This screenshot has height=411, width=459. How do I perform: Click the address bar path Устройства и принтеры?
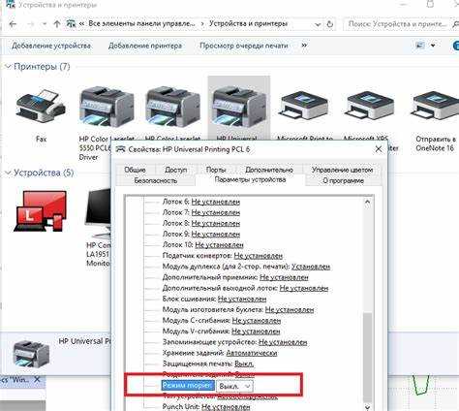coord(248,24)
